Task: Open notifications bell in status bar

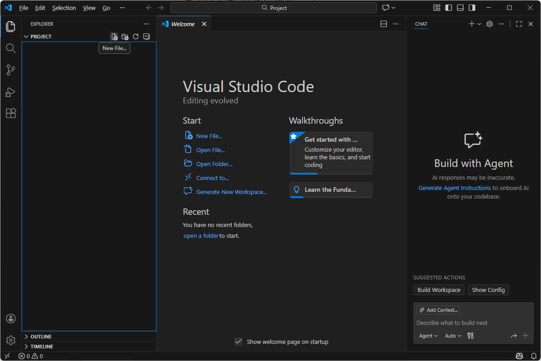Action: click(534, 356)
